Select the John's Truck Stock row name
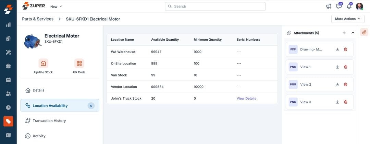The image size is (370, 144). click(x=126, y=98)
